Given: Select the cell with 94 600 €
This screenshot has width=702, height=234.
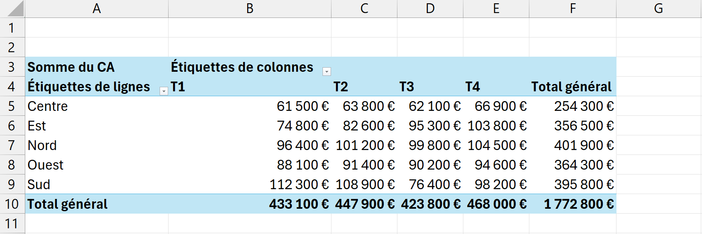Looking at the screenshot, I should (496, 165).
